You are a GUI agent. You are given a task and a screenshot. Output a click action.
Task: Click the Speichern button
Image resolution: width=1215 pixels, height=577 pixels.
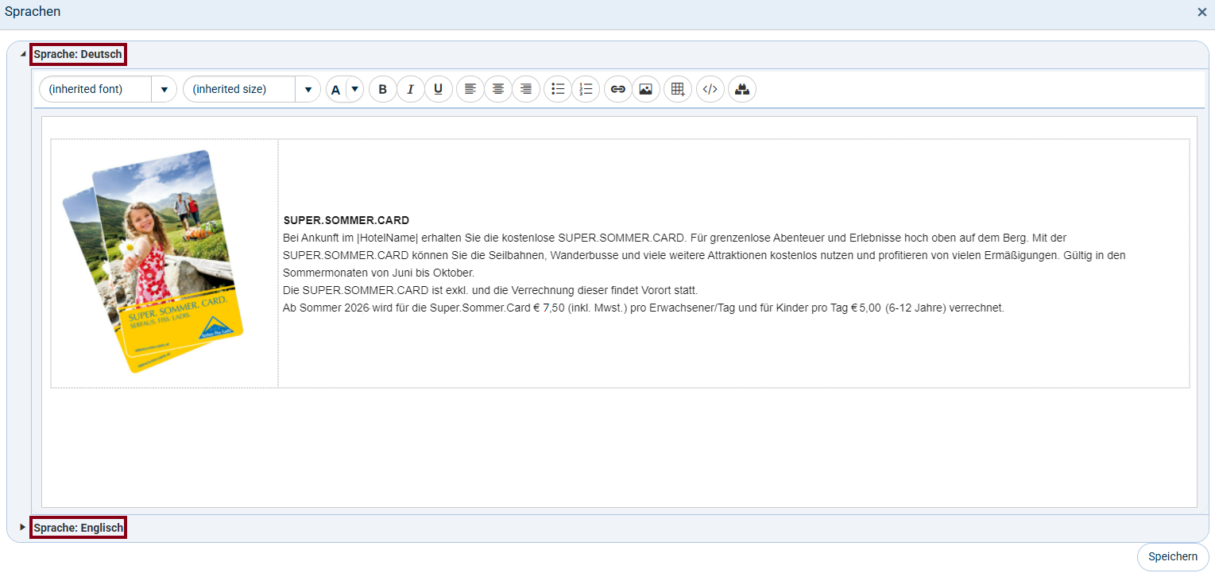1172,556
